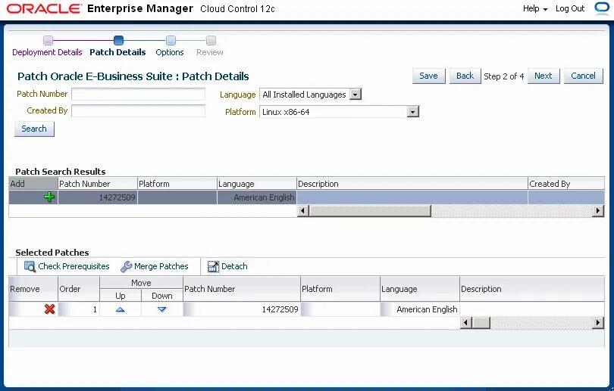614x391 pixels.
Task: Click the search results horizontal scrollbar thumb
Action: (x=370, y=211)
